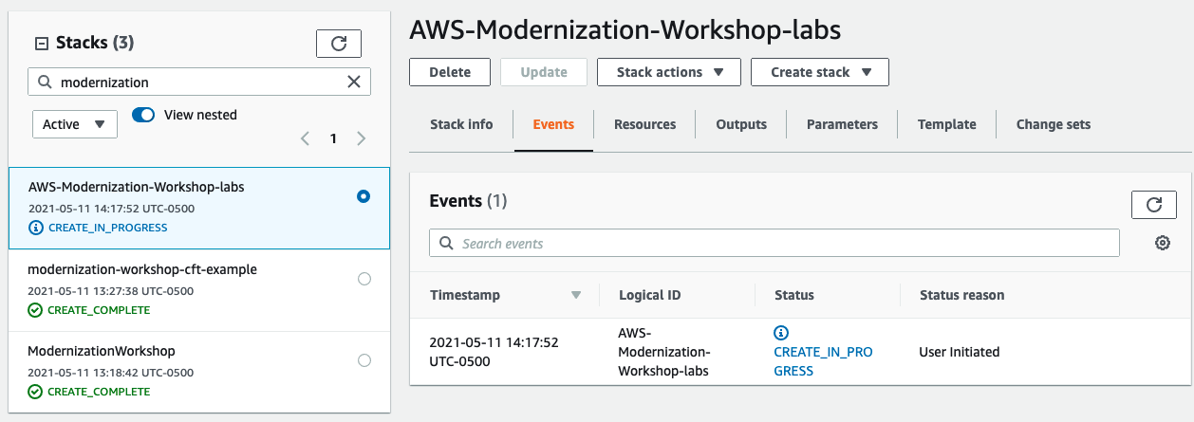Click the User Initiated status reason cell
1194x422 pixels.
tap(960, 352)
